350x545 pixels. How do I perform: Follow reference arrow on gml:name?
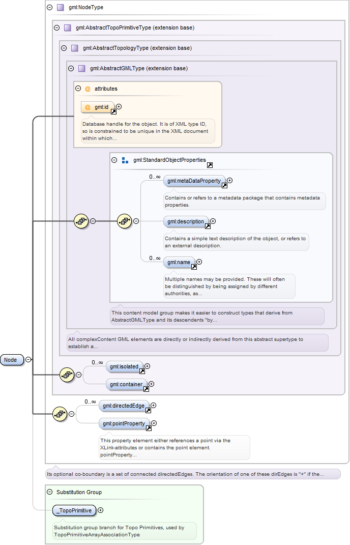(x=194, y=267)
